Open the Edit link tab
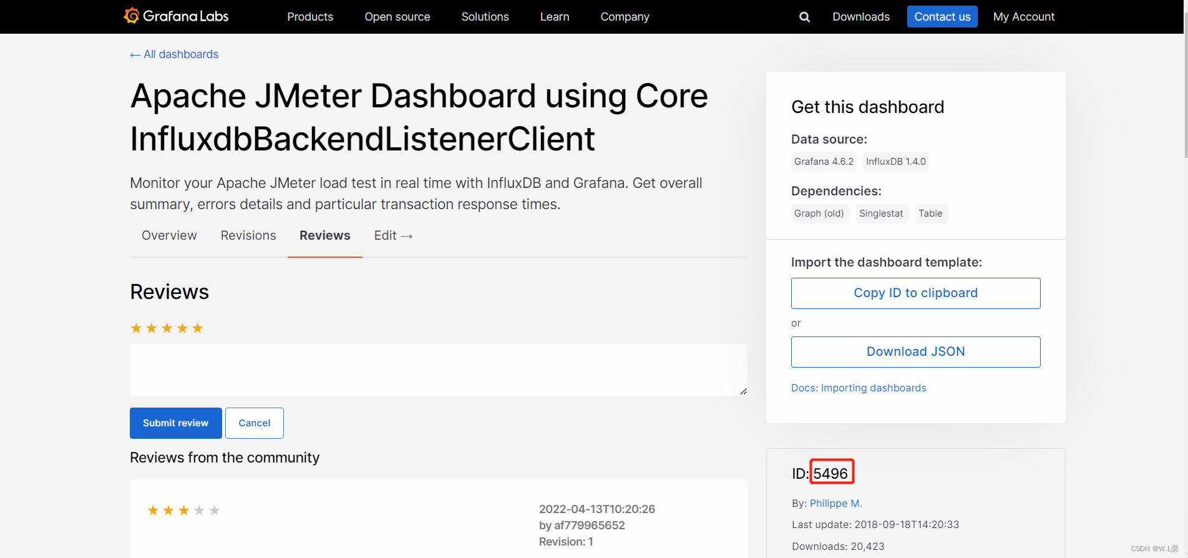Image resolution: width=1188 pixels, height=558 pixels. 393,235
